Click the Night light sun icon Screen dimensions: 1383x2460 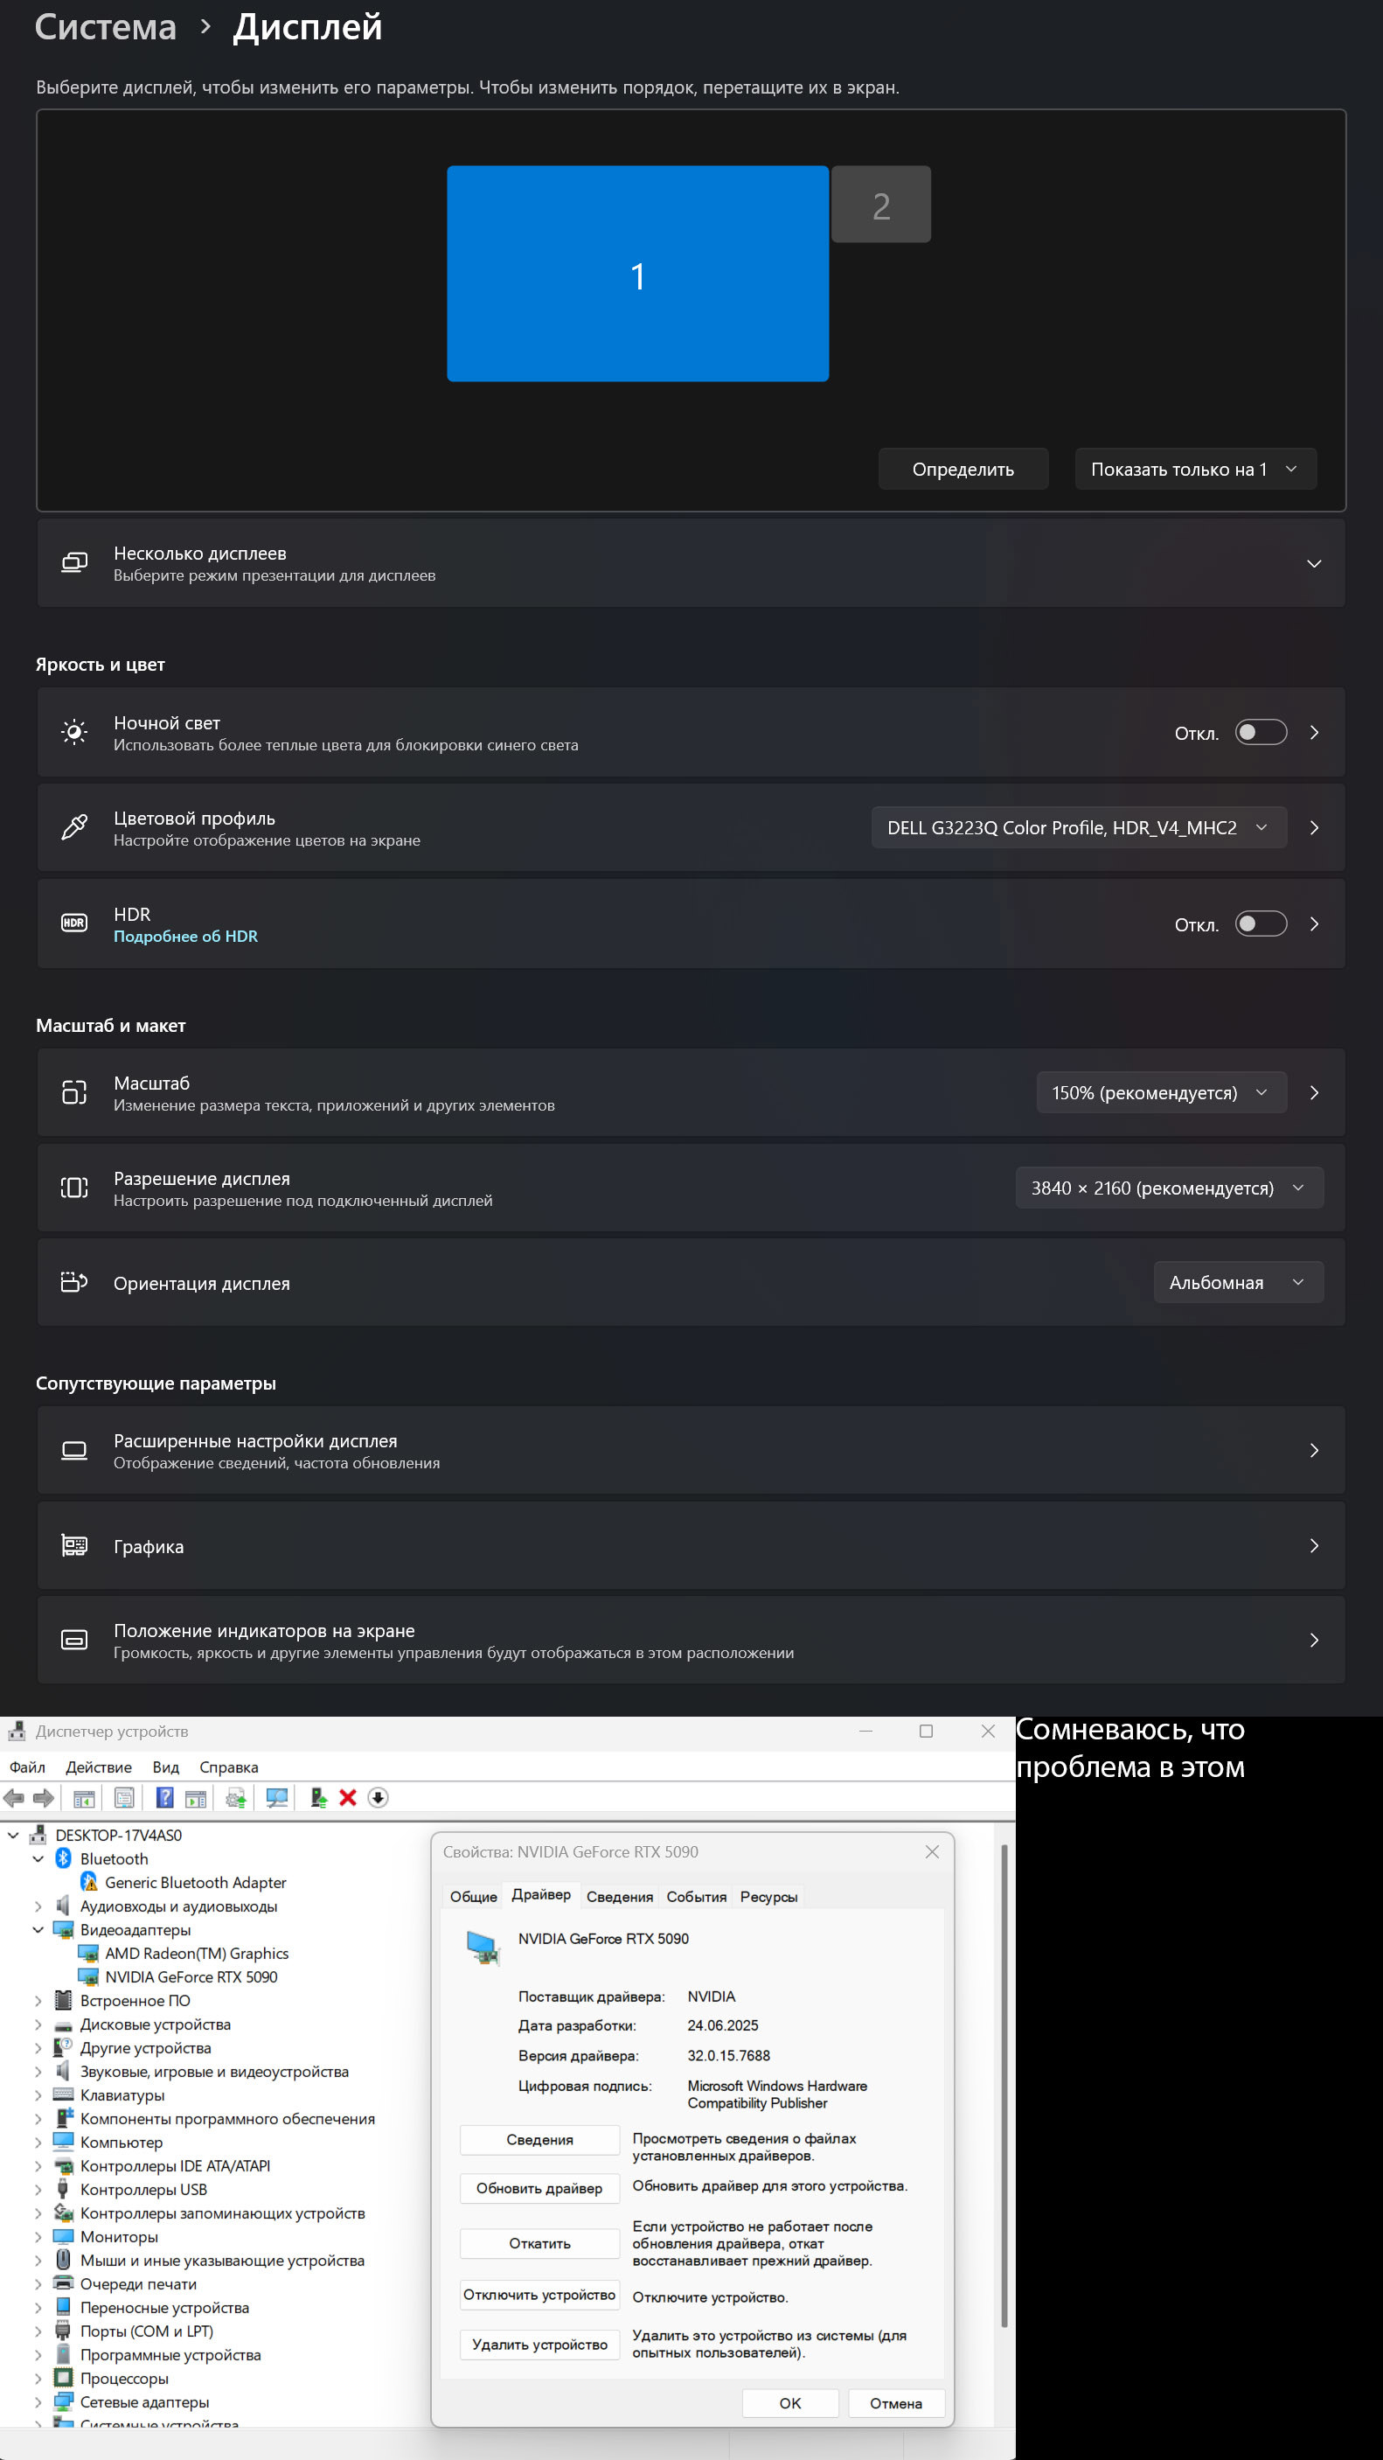click(x=74, y=733)
